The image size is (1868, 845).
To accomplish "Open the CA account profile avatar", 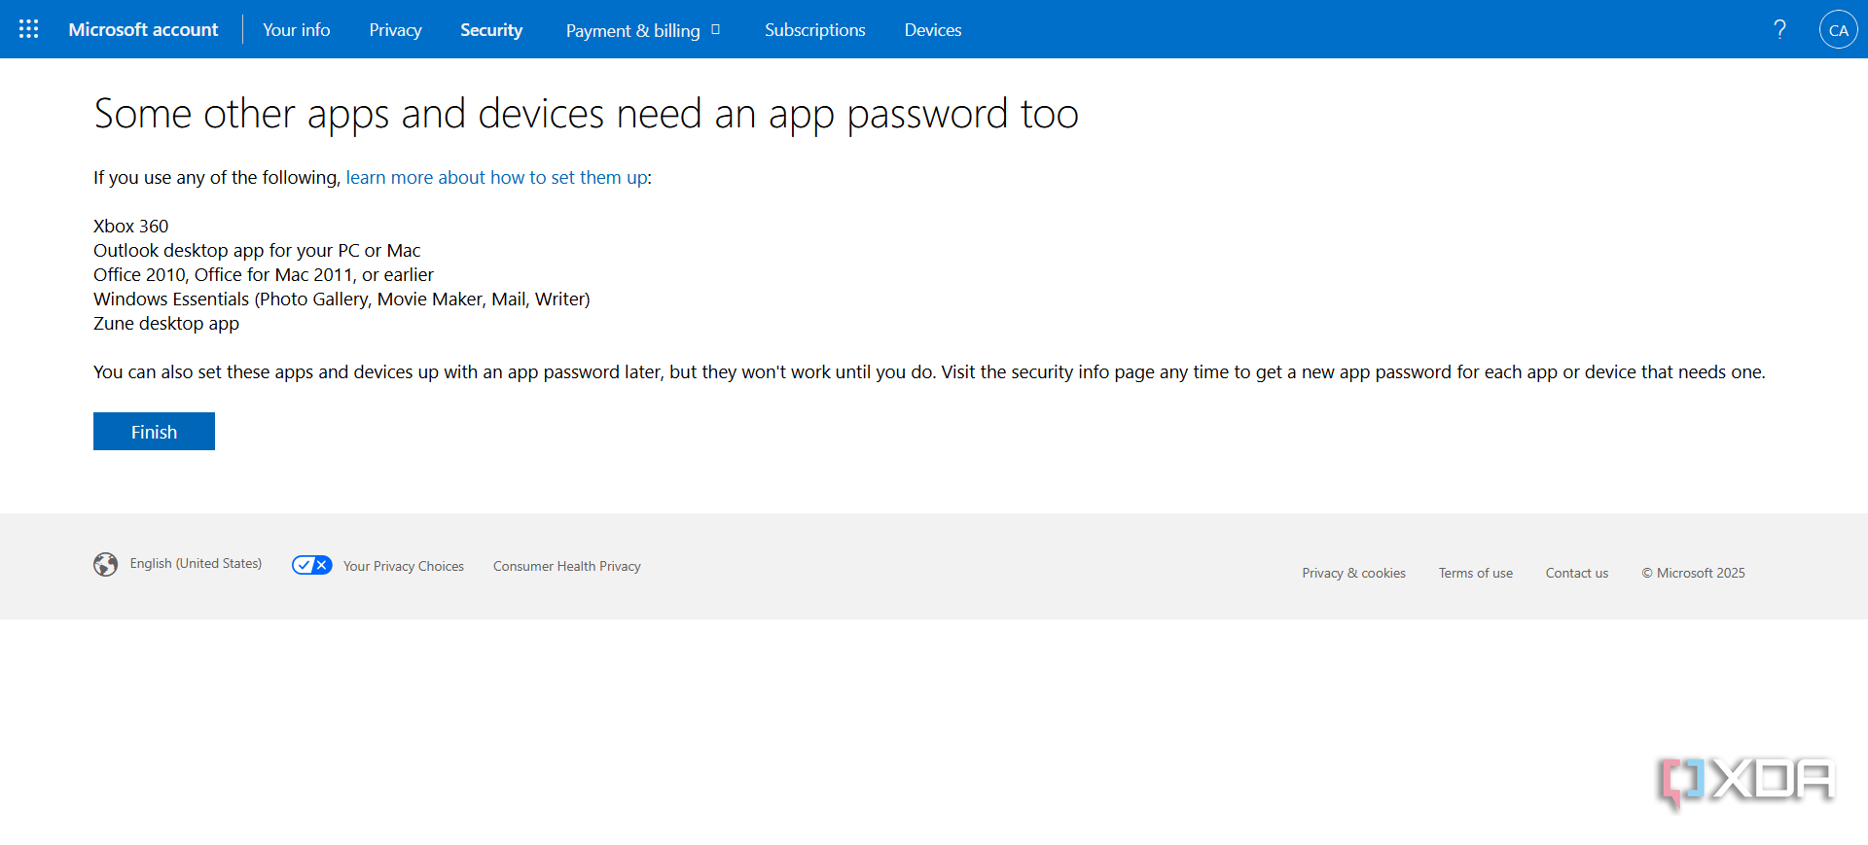I will pyautogui.click(x=1838, y=29).
